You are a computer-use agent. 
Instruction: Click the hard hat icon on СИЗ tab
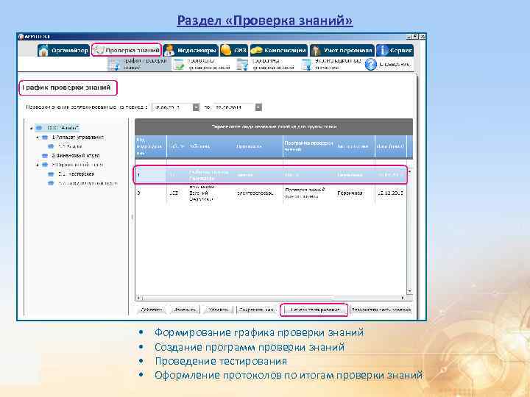pos(225,51)
